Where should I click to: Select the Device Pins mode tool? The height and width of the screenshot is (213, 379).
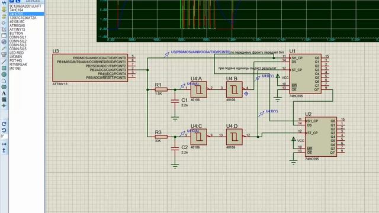4,22
